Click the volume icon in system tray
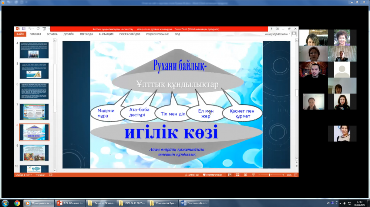 (345, 203)
